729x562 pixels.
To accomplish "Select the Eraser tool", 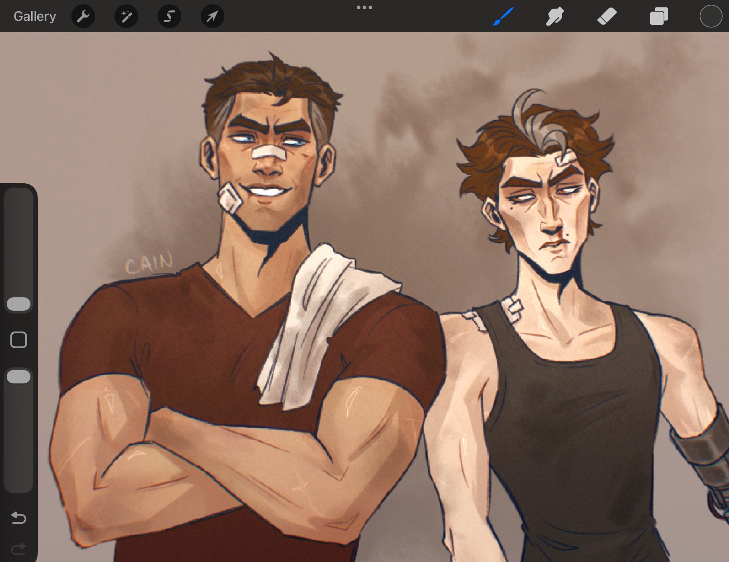I will tap(607, 16).
